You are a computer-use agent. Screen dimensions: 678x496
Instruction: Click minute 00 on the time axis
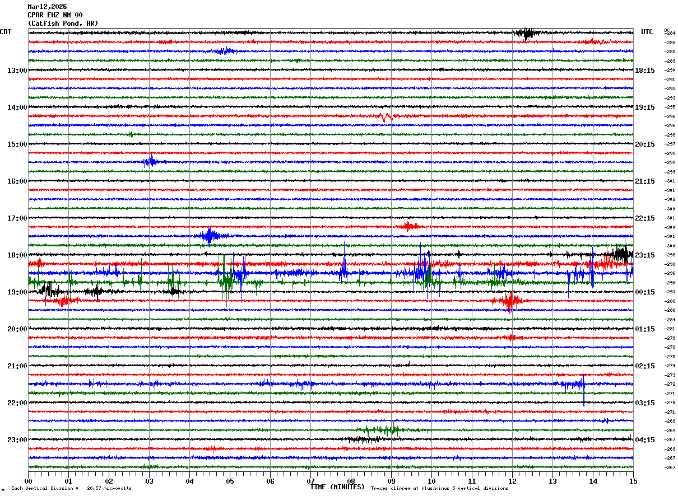(x=29, y=481)
